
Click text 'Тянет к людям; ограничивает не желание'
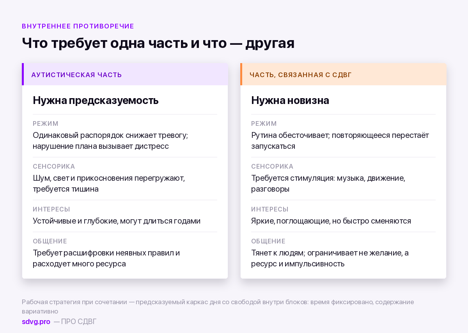[x=326, y=253]
